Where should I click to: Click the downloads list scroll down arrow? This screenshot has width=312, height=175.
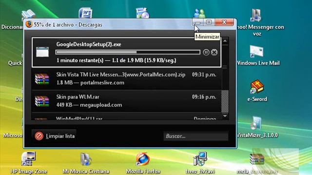tap(225, 116)
